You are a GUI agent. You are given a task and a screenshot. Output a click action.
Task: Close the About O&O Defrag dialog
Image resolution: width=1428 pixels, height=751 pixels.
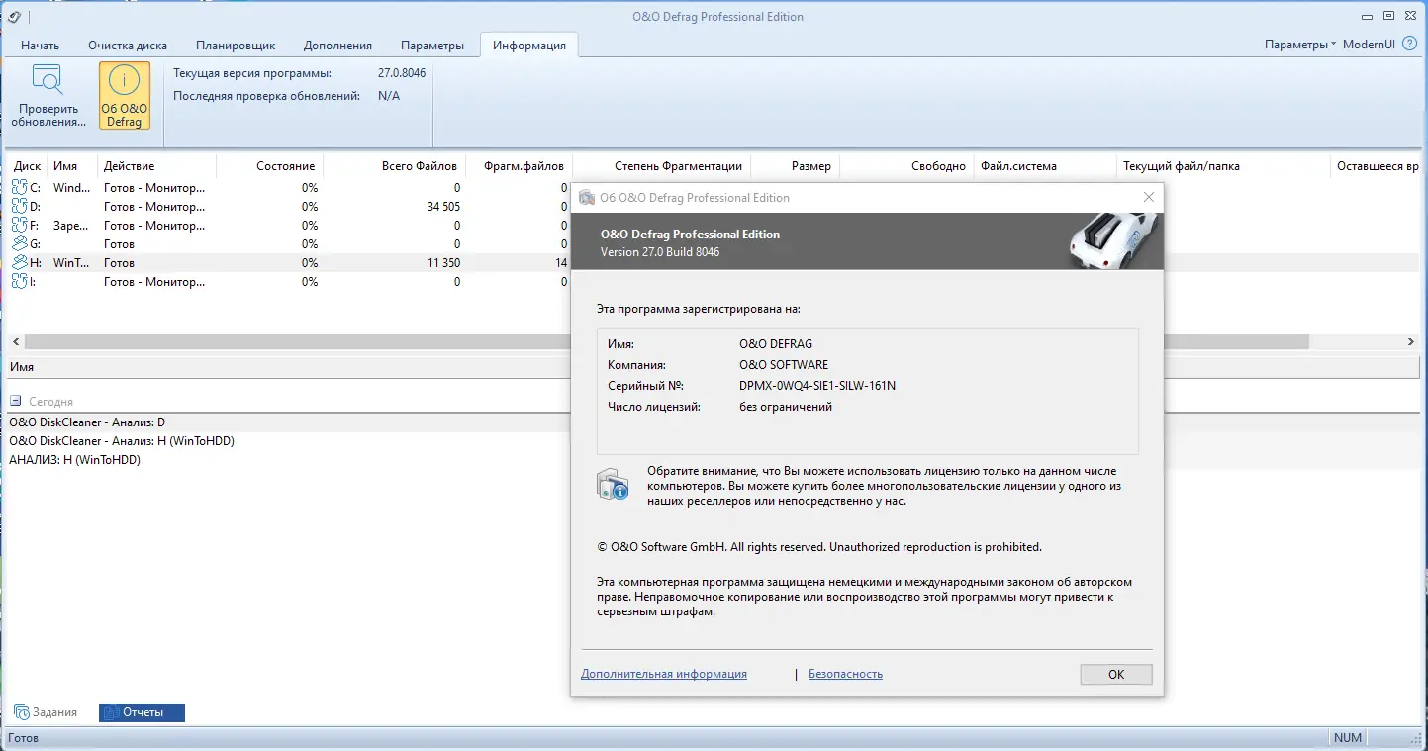point(1149,198)
